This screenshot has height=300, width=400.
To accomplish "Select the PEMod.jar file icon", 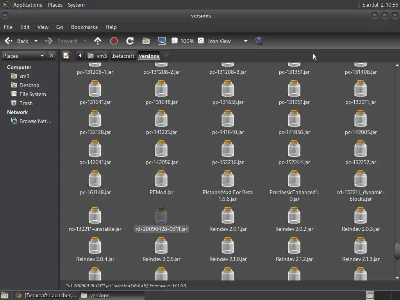I will [161, 179].
